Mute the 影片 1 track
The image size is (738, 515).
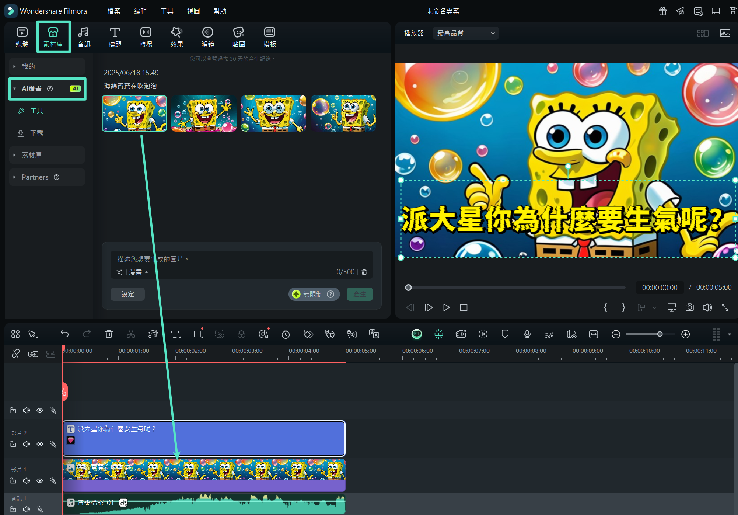click(27, 480)
